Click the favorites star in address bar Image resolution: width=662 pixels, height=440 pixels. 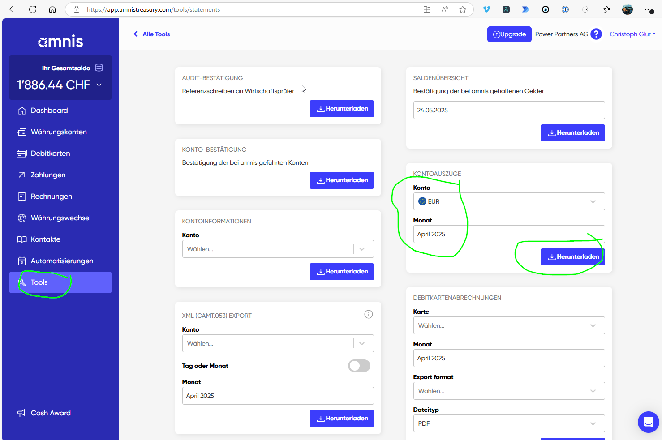coord(463,9)
